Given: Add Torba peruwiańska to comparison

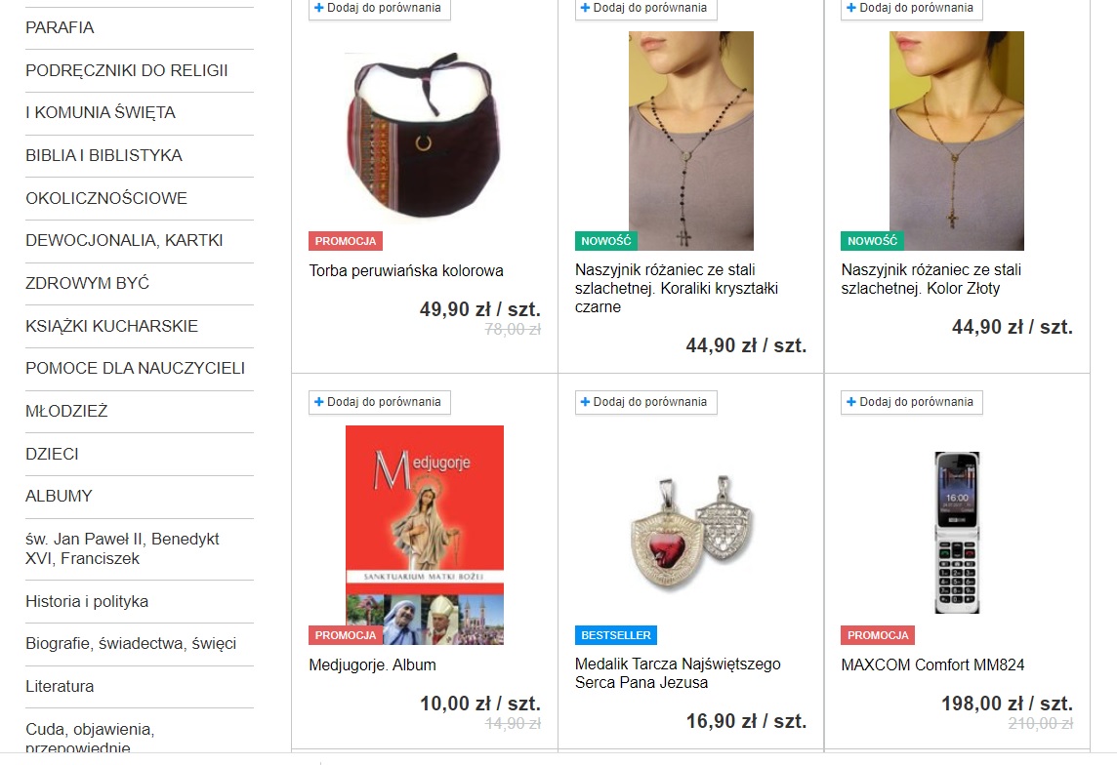Looking at the screenshot, I should click(x=379, y=9).
